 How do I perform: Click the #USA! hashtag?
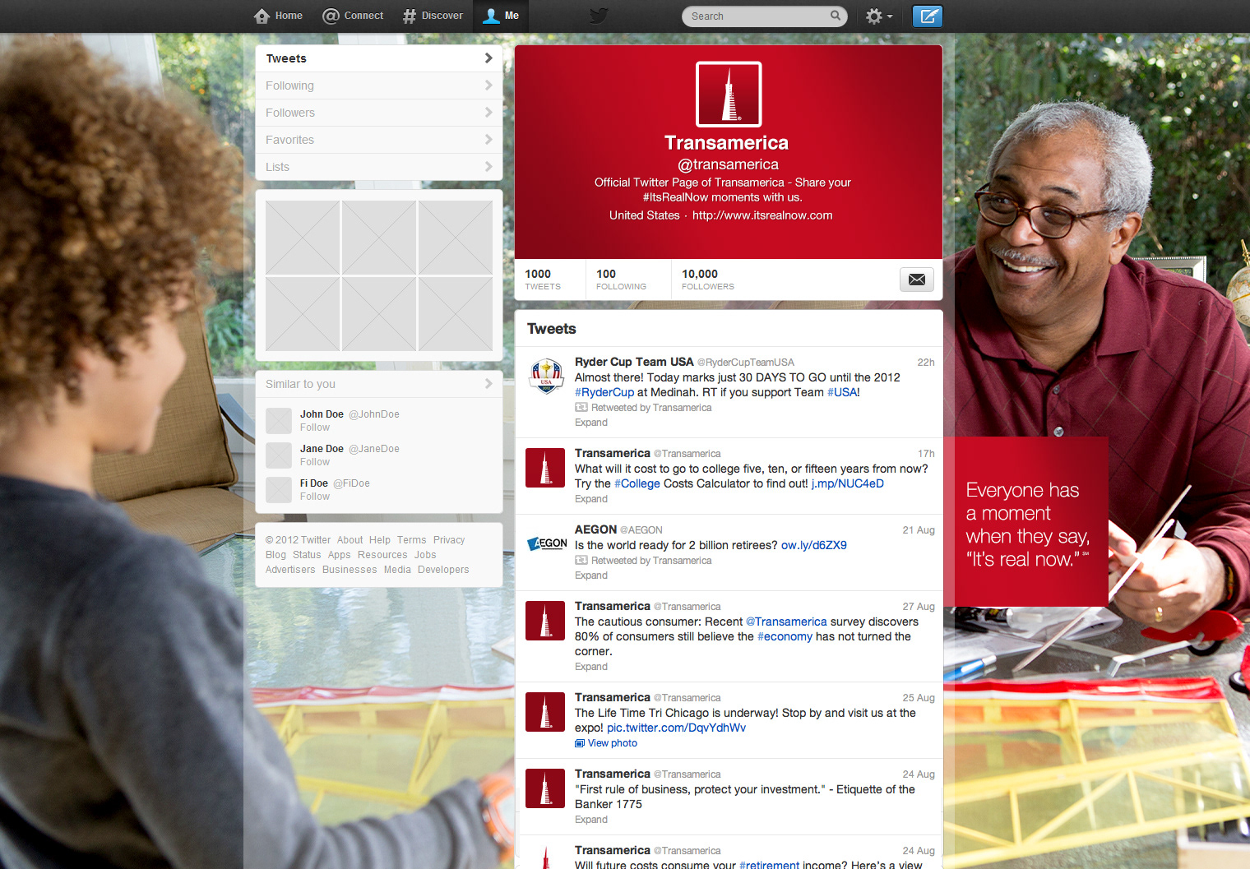(x=844, y=392)
